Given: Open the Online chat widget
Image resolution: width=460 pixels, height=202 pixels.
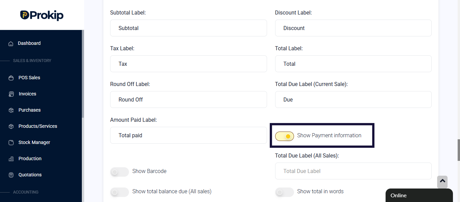Looking at the screenshot, I should pyautogui.click(x=419, y=195).
